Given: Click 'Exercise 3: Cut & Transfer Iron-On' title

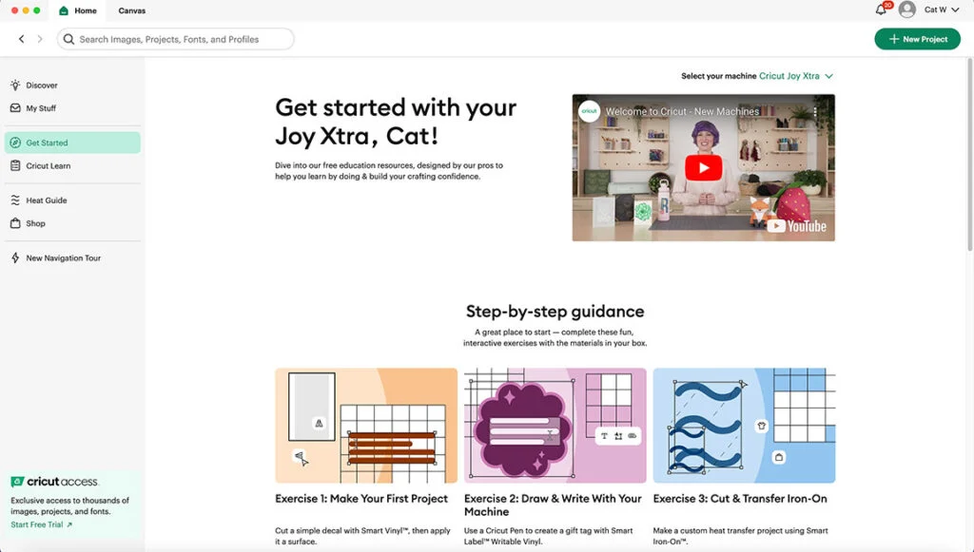Looking at the screenshot, I should (x=740, y=499).
